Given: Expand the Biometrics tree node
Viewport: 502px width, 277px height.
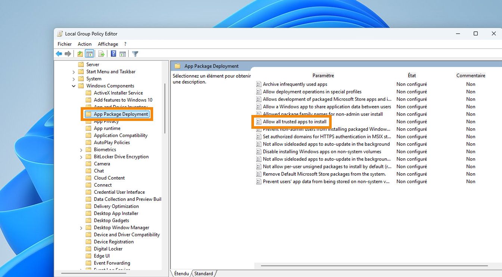Looking at the screenshot, I should [x=81, y=150].
